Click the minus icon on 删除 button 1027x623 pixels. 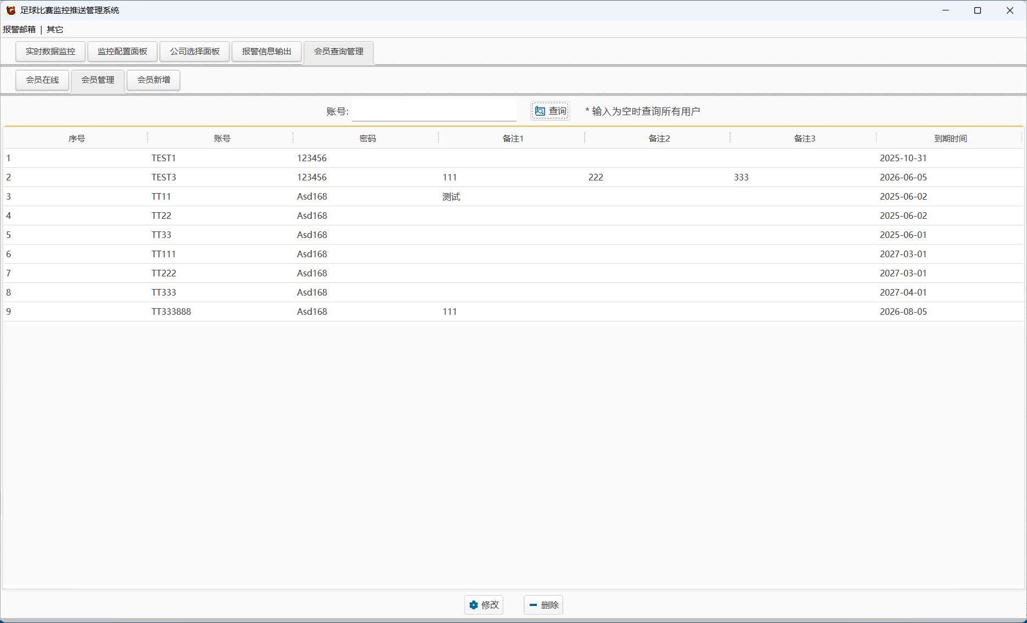click(x=533, y=605)
